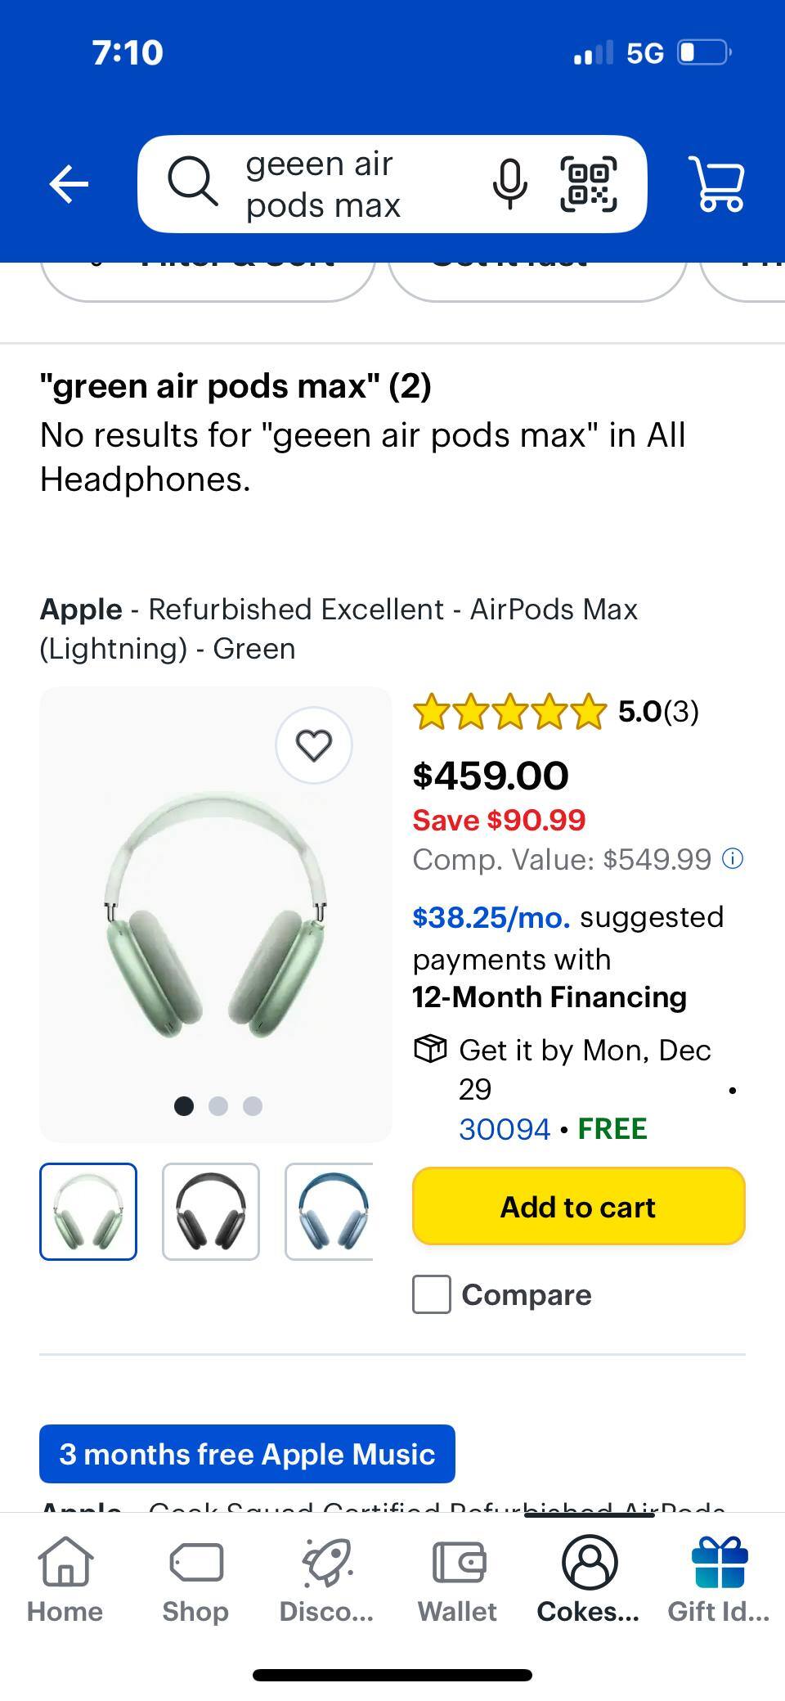Go to the Home tab

tap(65, 1580)
